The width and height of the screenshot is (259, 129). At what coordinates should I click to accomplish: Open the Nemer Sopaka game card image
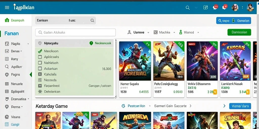point(135,61)
